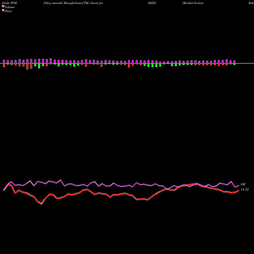Select the 'Price' legend label

[8, 11]
